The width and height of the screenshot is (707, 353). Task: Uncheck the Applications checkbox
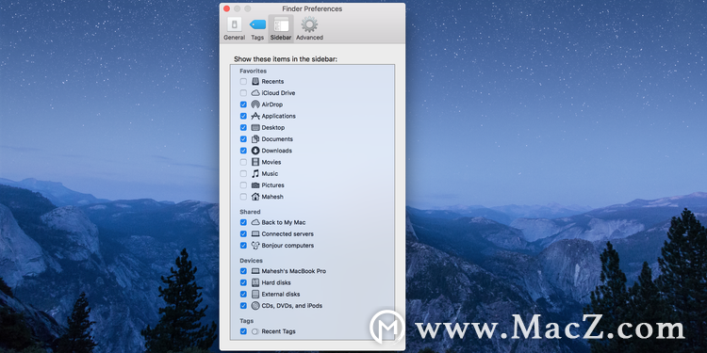click(x=243, y=116)
